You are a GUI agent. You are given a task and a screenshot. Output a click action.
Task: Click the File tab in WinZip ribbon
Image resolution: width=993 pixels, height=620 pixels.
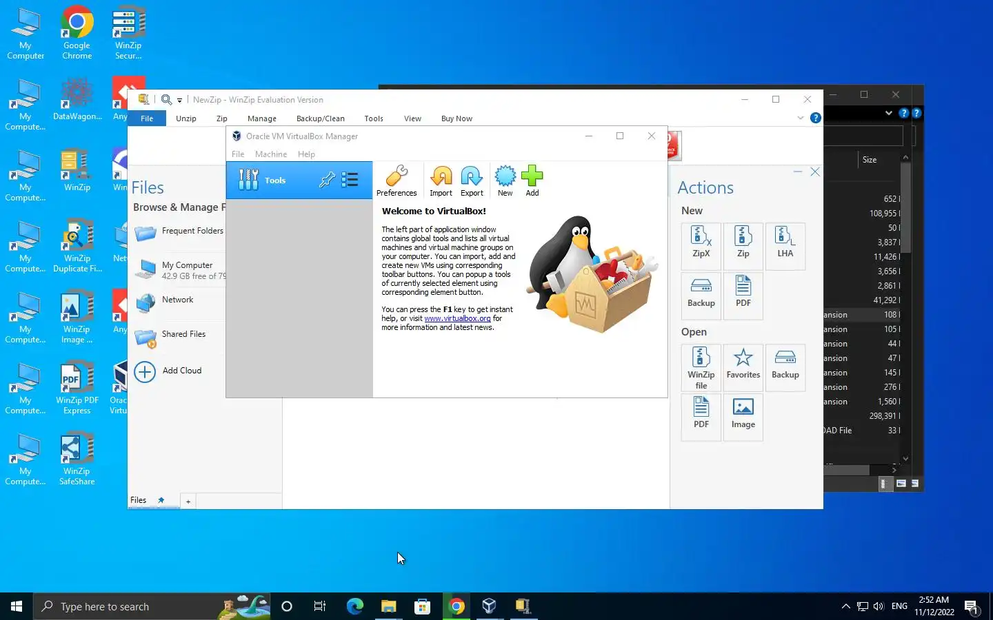147,118
